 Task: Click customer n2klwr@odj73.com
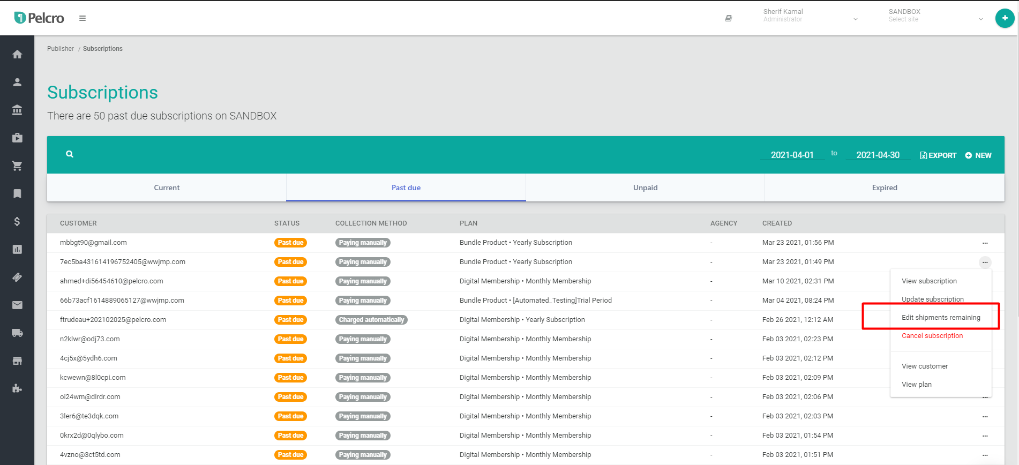[x=90, y=339]
